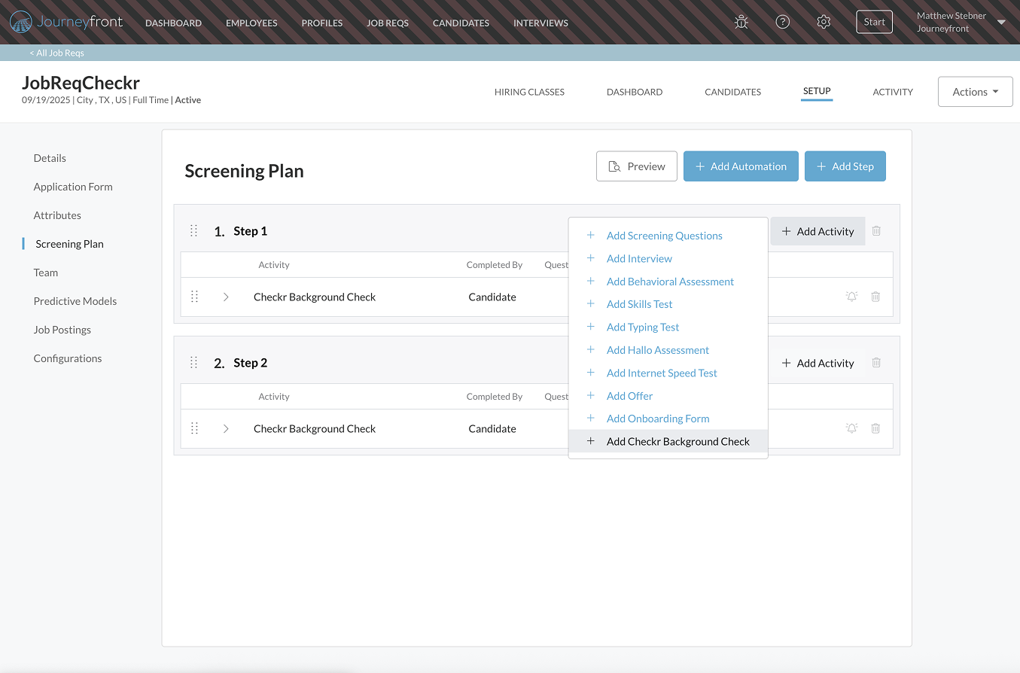Grab drag handle of Step 1 Checkr activity
The width and height of the screenshot is (1020, 673).
click(x=194, y=297)
